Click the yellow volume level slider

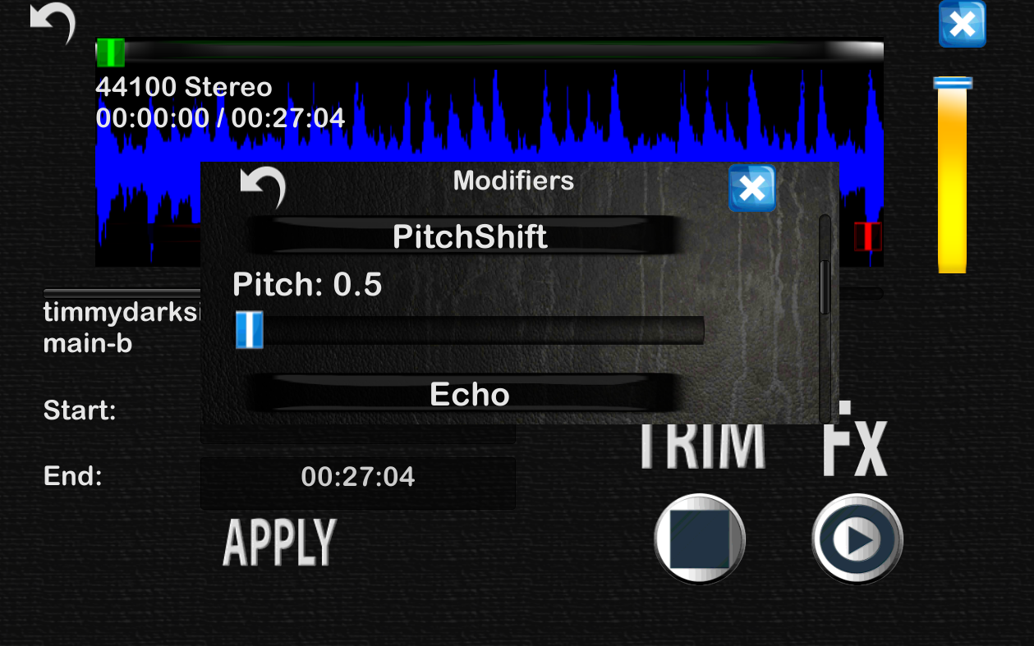tap(953, 181)
